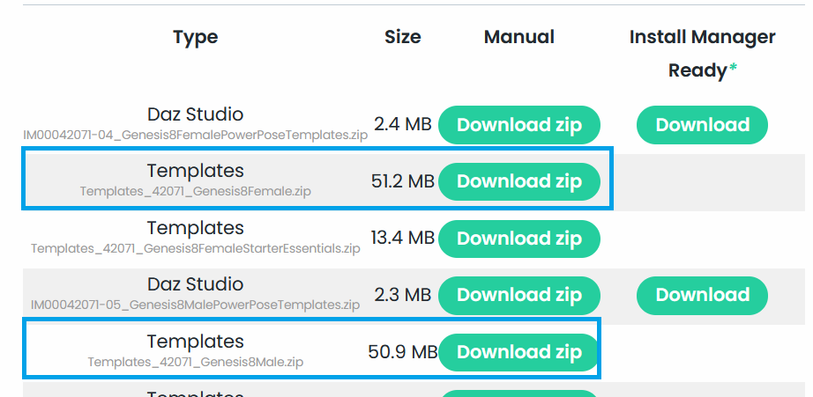Click the green asterisk after Ready
Image resolution: width=813 pixels, height=397 pixels.
(x=732, y=70)
